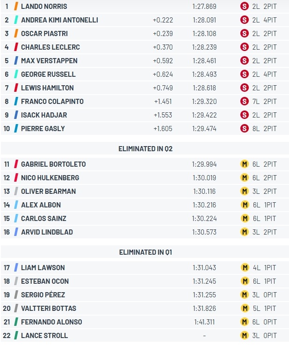Viewport: 289px width, 346px height.
Task: Select the Andrea Kimi Antonelli driver name
Action: click(x=59, y=20)
